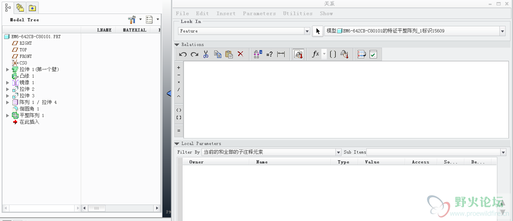The height and width of the screenshot is (221, 513).
Task: Select EM6-642CB-C80101.PRT root node
Action: click(33, 37)
